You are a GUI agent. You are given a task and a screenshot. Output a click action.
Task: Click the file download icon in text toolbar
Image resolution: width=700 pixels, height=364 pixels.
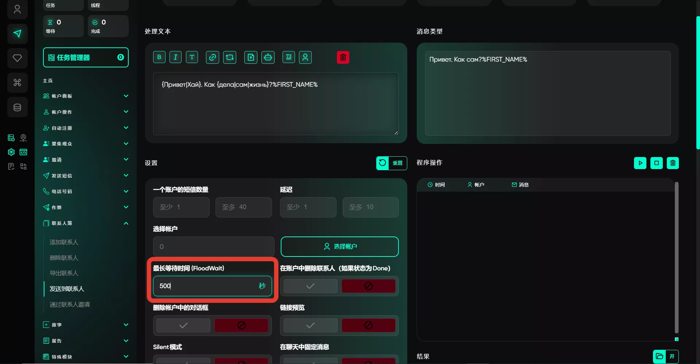pyautogui.click(x=251, y=57)
